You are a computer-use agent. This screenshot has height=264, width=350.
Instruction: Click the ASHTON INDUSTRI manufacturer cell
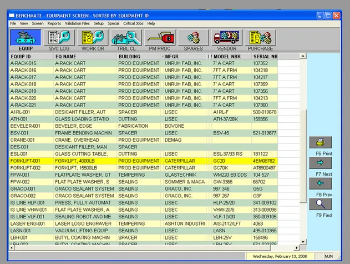(x=185, y=223)
